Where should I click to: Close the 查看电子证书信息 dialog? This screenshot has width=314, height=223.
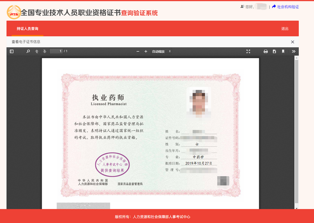point(292,42)
